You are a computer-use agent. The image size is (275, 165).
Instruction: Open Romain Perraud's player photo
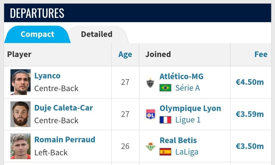(x=21, y=146)
